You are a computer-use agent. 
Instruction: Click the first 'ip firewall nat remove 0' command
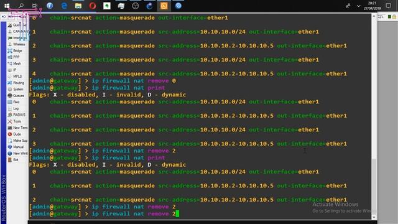pos(134,81)
